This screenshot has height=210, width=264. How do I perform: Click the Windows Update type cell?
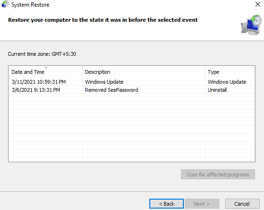point(227,82)
